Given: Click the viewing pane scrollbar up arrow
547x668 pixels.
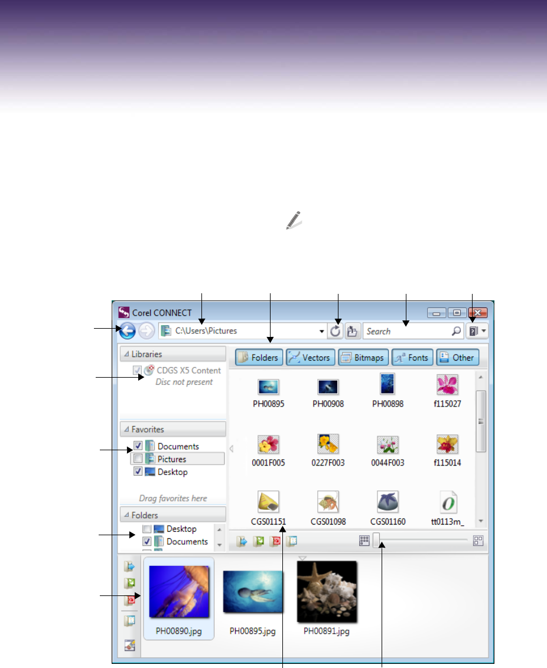Looking at the screenshot, I should point(481,377).
